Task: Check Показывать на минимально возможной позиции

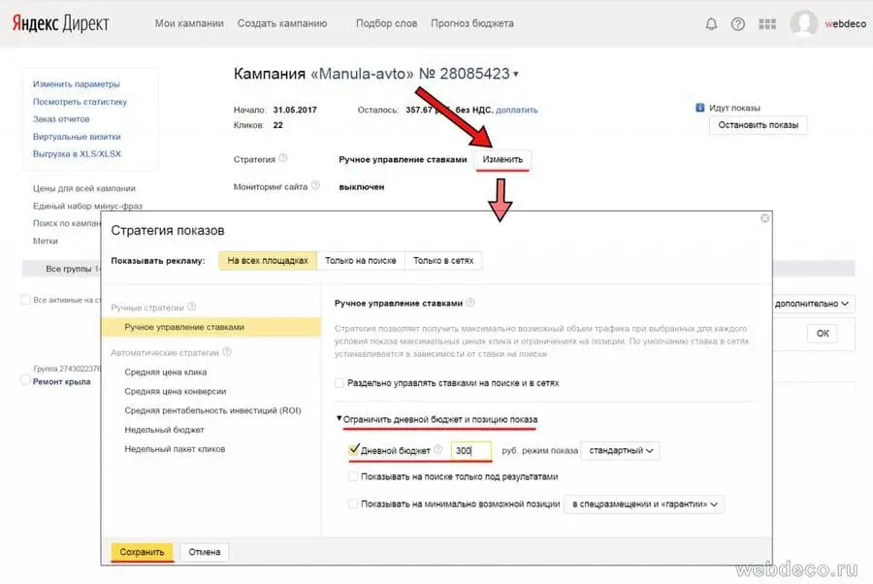Action: coord(352,503)
